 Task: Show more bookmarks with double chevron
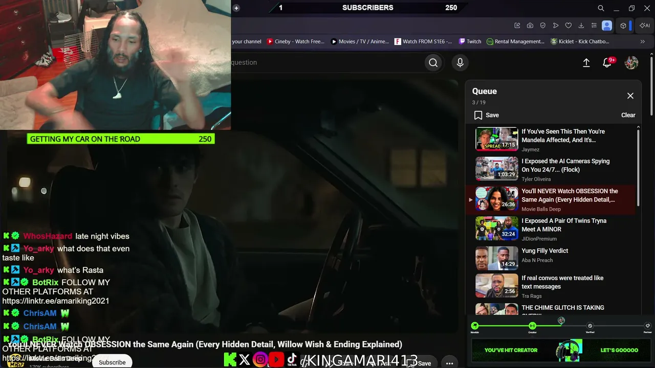643,41
